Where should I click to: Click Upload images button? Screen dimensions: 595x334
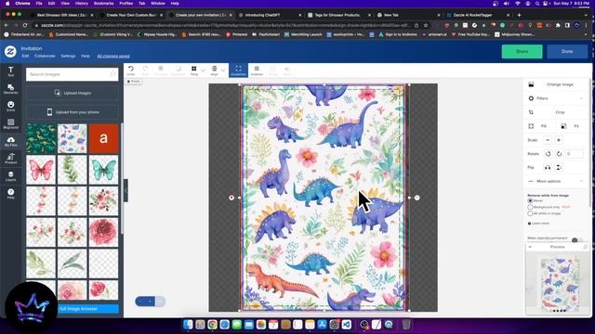point(73,93)
